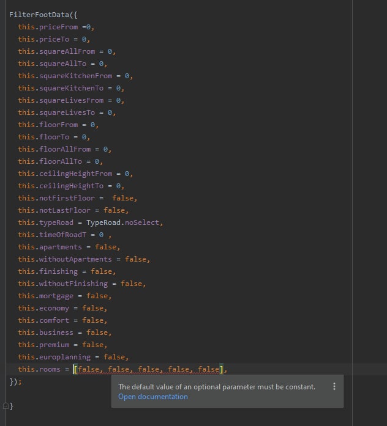Click the squareLivesTo parameter
The image size is (387, 426).
tap(67, 112)
